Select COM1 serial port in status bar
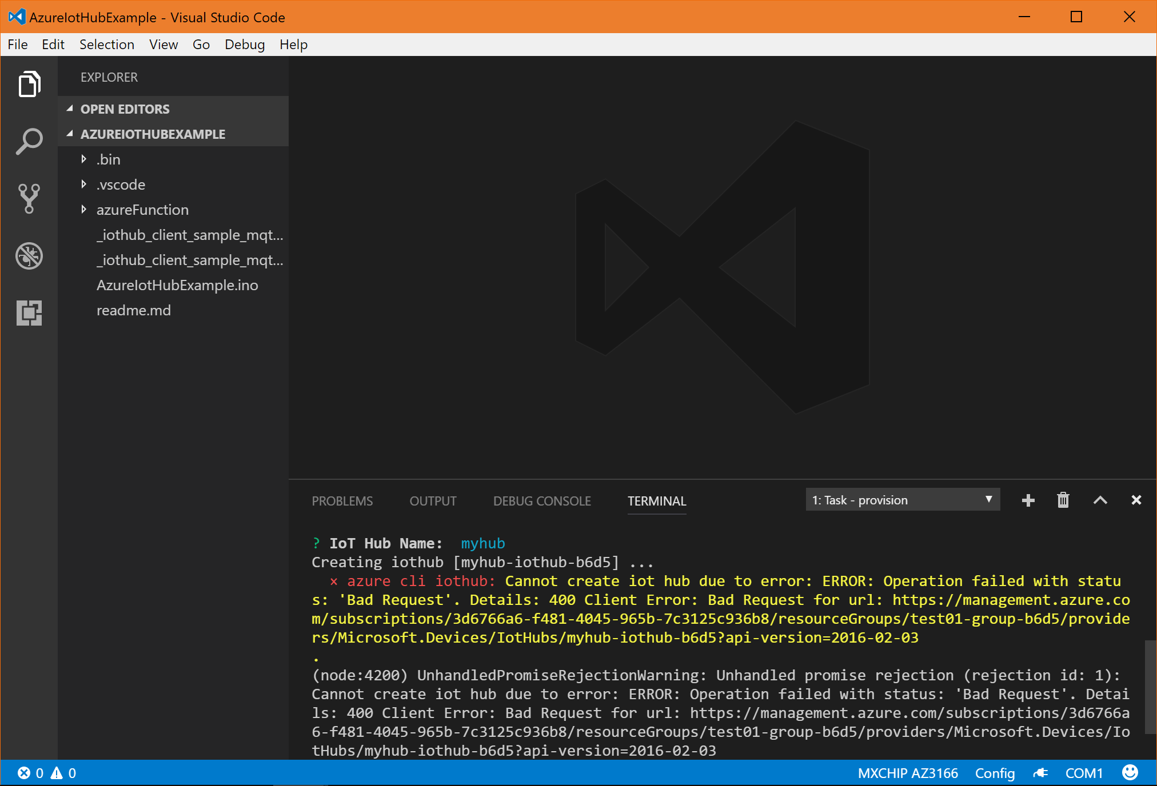Screen dimensions: 1157x786 [1084, 773]
